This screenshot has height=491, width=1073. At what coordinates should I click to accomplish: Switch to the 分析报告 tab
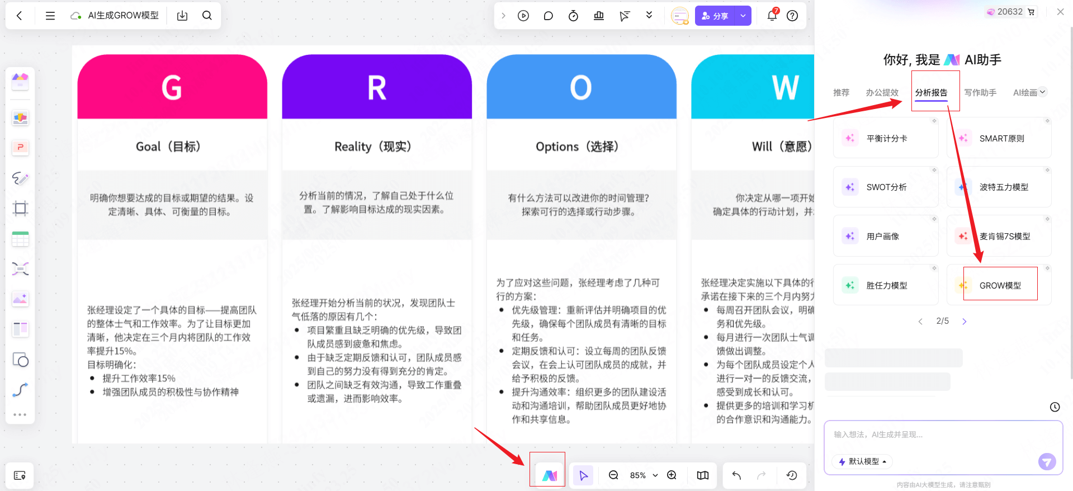pyautogui.click(x=932, y=92)
